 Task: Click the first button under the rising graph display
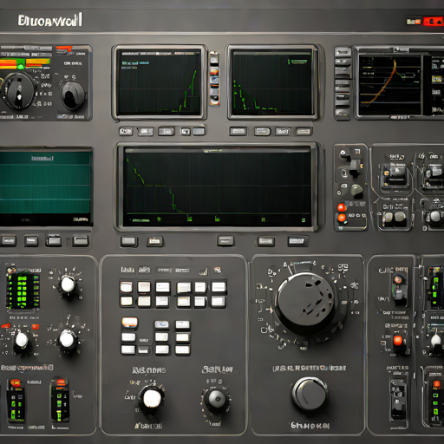(126, 132)
